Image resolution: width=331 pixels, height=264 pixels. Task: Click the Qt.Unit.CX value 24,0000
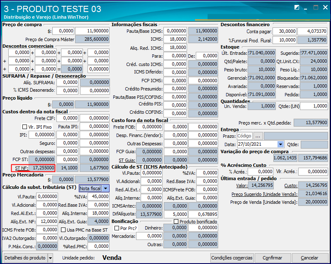click(x=314, y=61)
